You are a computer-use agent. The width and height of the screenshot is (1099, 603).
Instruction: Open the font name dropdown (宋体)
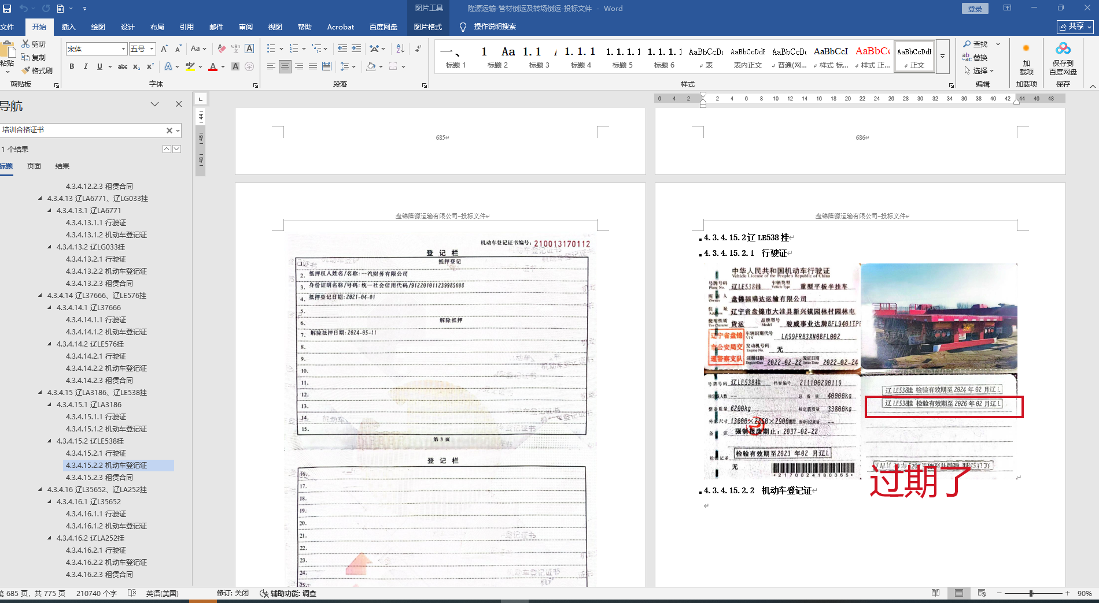pos(123,49)
